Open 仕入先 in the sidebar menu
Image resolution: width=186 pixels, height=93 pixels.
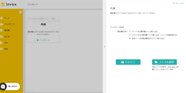[7, 36]
